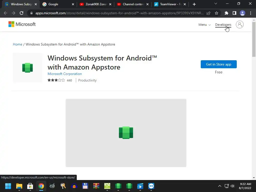Open the volume speaker icon

232,186
